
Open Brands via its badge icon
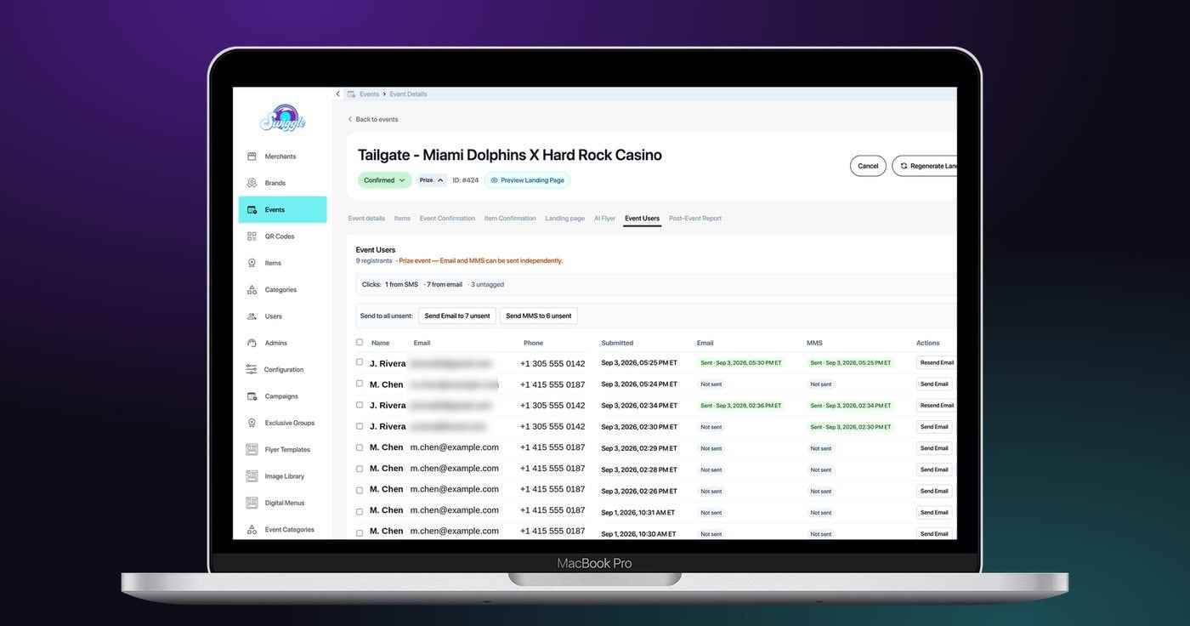252,183
